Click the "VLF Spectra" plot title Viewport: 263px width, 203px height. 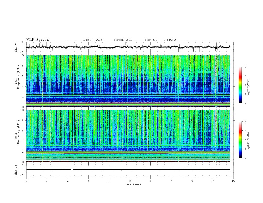point(38,40)
